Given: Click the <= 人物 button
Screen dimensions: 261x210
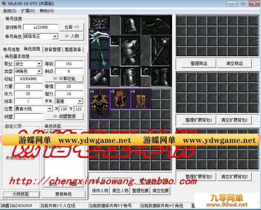Looking at the screenshot, I should coord(72,36).
